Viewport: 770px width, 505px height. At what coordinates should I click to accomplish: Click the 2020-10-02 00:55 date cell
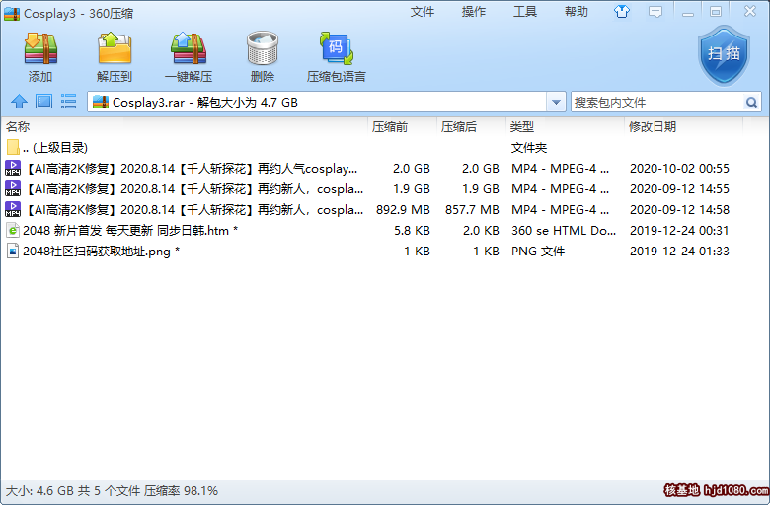[679, 169]
